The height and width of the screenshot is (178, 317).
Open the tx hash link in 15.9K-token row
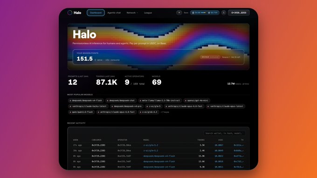coord(239,156)
